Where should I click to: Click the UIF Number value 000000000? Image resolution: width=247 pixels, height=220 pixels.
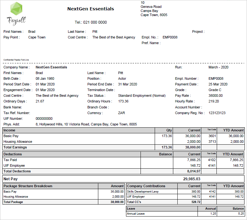[x=44, y=119]
